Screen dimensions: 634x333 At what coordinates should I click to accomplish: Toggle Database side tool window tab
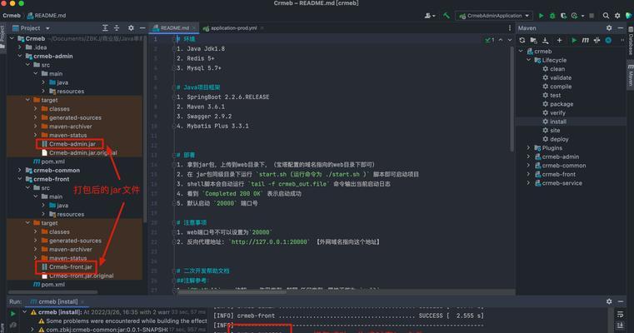click(x=631, y=41)
